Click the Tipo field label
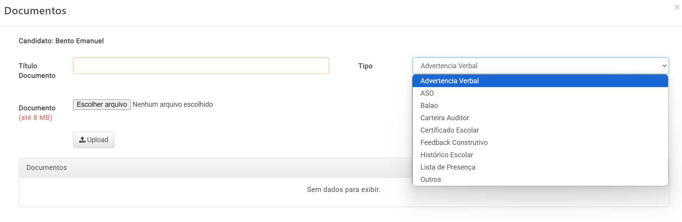682x222 pixels. coord(365,66)
